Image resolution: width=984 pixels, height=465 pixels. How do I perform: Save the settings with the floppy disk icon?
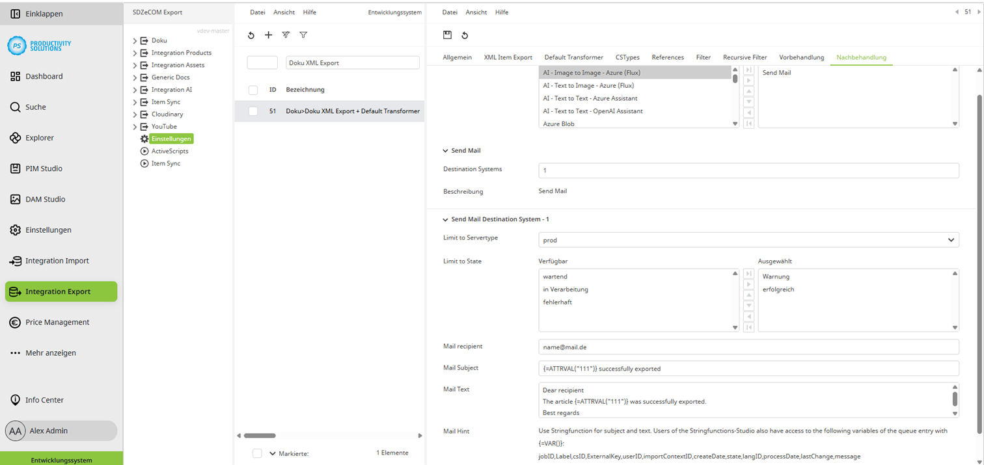coord(446,35)
